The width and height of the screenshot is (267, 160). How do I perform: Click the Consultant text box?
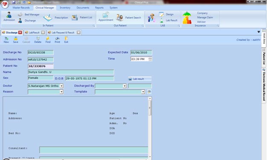click(x=94, y=150)
